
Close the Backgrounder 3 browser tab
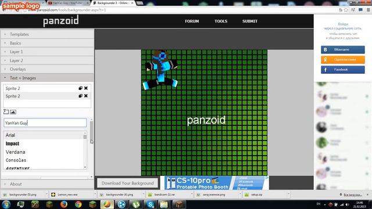tap(133, 3)
